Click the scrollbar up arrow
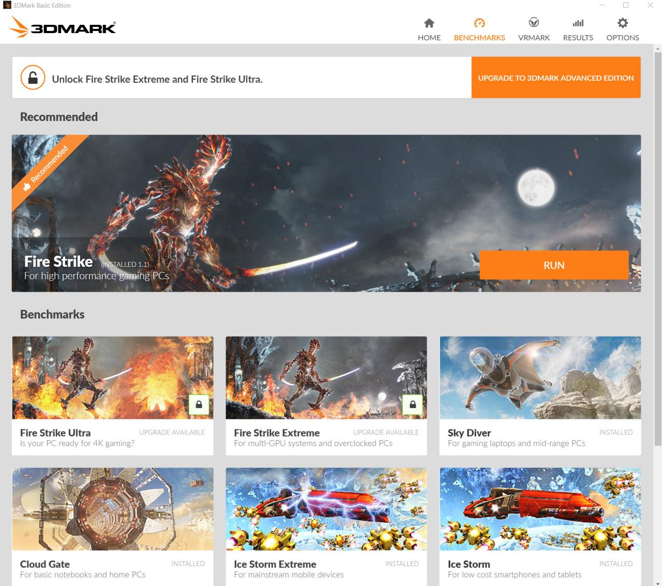This screenshot has height=586, width=662. click(658, 48)
